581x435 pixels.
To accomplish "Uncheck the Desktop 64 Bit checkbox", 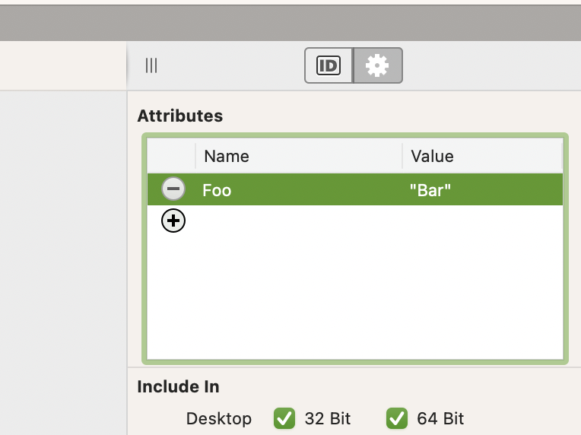I will (x=396, y=418).
